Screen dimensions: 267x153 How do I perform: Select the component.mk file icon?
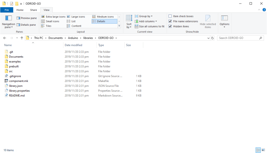pos(6,81)
